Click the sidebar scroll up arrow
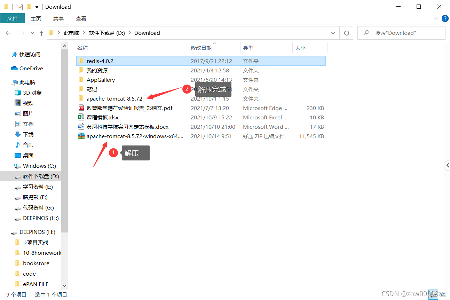The width and height of the screenshot is (450, 300). pyautogui.click(x=64, y=46)
